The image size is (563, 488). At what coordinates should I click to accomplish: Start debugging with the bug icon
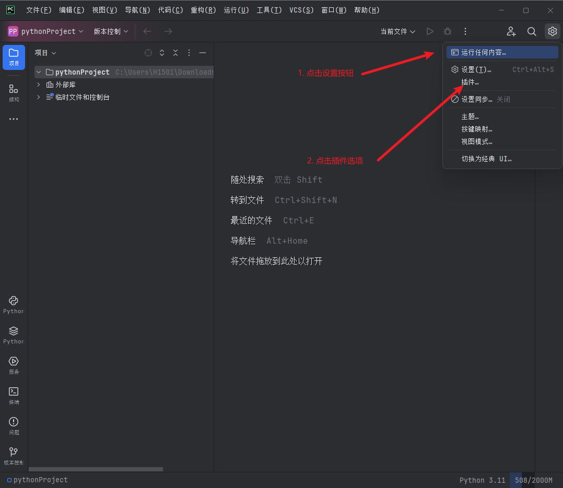[x=447, y=31]
